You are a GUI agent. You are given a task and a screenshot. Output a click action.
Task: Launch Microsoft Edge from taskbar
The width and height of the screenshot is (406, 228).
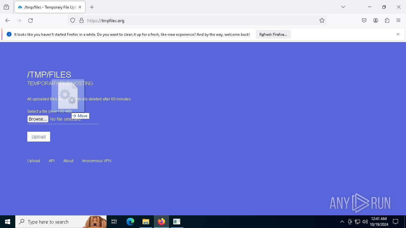[x=130, y=222]
